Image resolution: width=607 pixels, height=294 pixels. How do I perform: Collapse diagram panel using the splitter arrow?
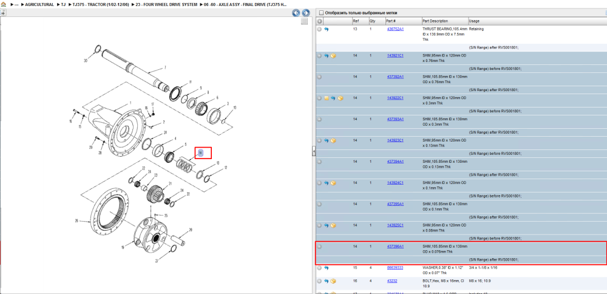(314, 151)
